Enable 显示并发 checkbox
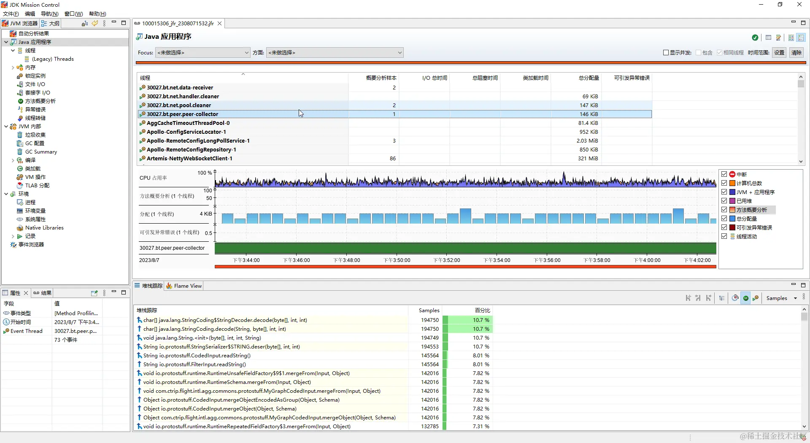810x443 pixels. (x=666, y=53)
